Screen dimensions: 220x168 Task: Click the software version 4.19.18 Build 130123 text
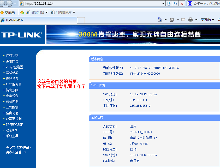(154, 68)
